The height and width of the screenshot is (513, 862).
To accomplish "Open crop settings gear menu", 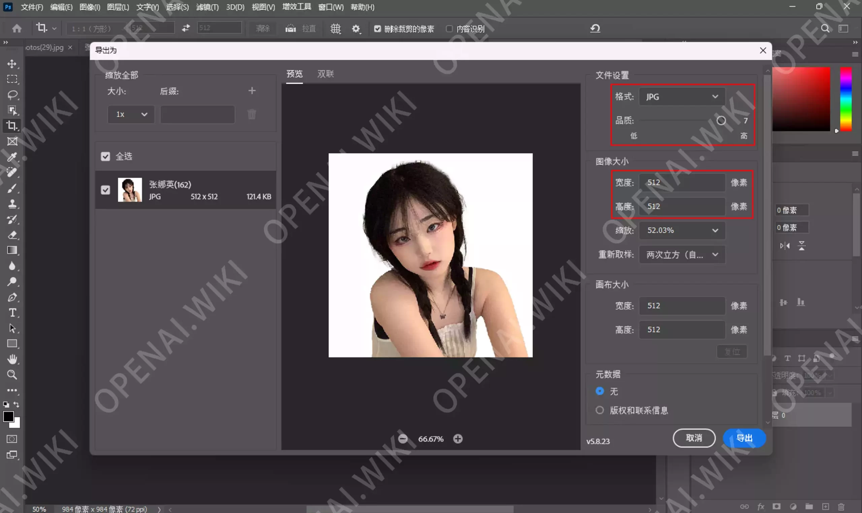I will (356, 29).
